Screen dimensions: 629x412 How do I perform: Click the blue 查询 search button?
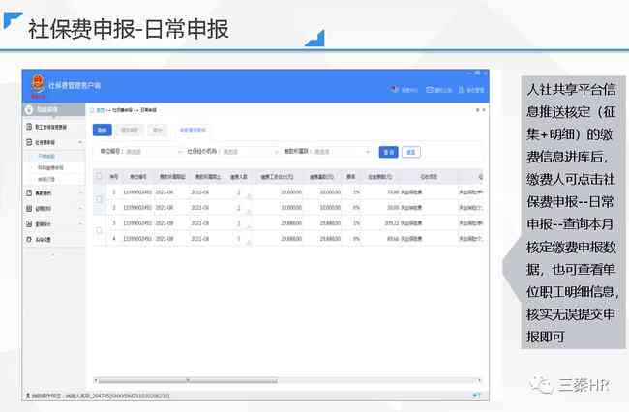pos(388,152)
